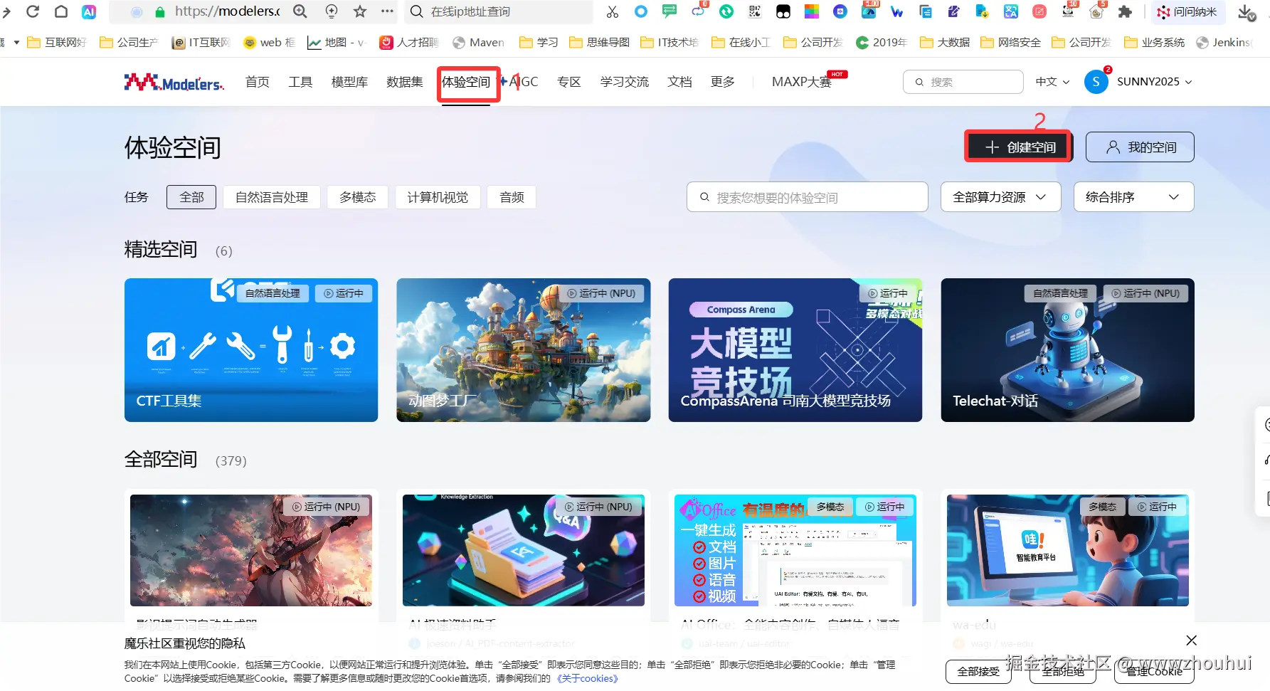
Task: Open the CTF工具集 space card
Action: pos(251,350)
